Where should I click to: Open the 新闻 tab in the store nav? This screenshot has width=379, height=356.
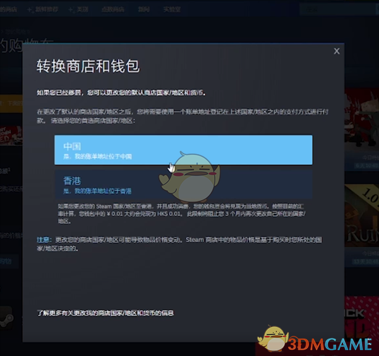pos(144,9)
